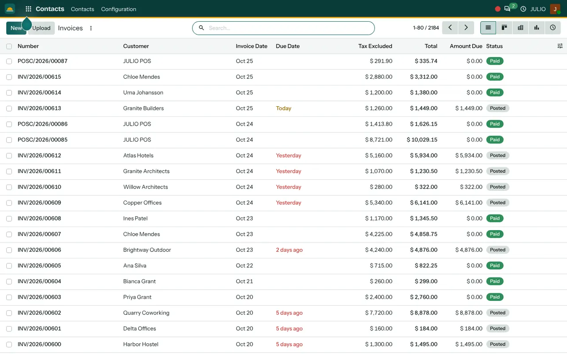Open the activities clock in the top bar

523,9
